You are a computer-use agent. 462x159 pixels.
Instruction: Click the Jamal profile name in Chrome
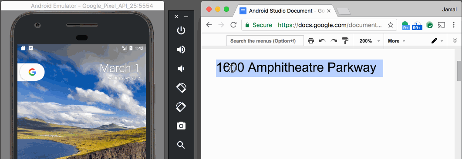pyautogui.click(x=450, y=9)
